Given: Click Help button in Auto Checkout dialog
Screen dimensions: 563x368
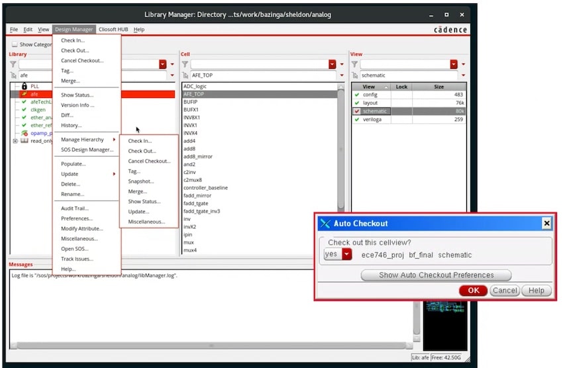Looking at the screenshot, I should coord(536,290).
